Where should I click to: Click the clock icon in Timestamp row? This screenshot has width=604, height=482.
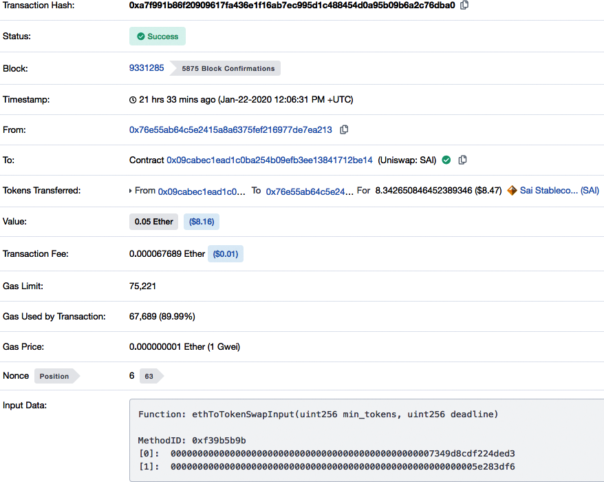[x=133, y=100]
